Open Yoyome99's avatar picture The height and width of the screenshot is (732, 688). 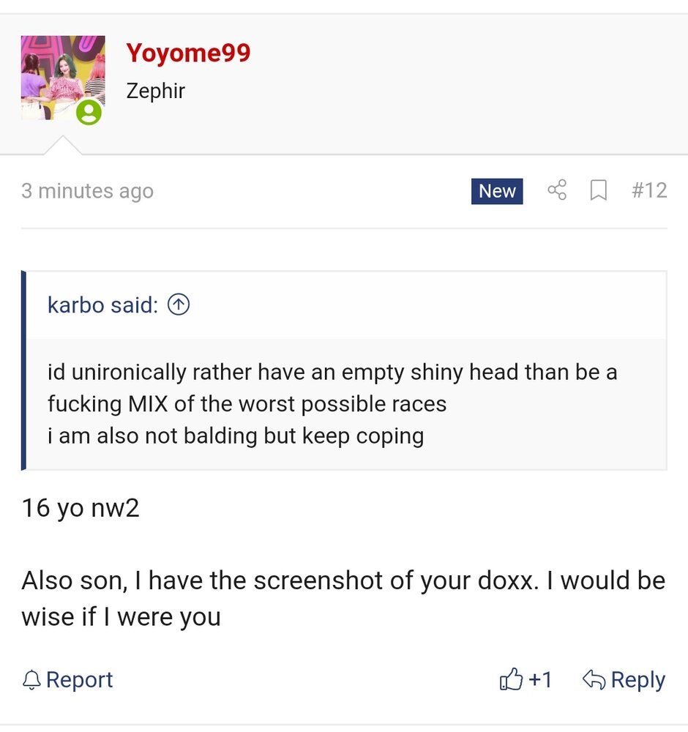coord(63,78)
